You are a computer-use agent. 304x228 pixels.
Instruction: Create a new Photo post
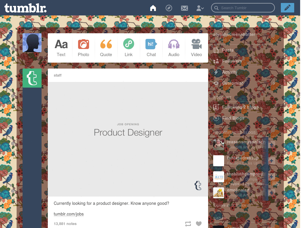click(x=83, y=48)
